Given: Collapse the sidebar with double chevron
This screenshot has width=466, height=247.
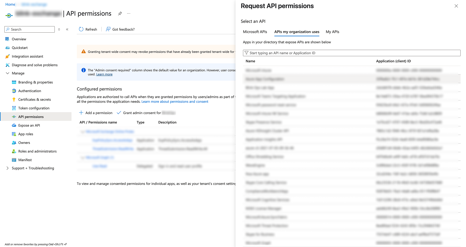Looking at the screenshot, I should (67, 29).
